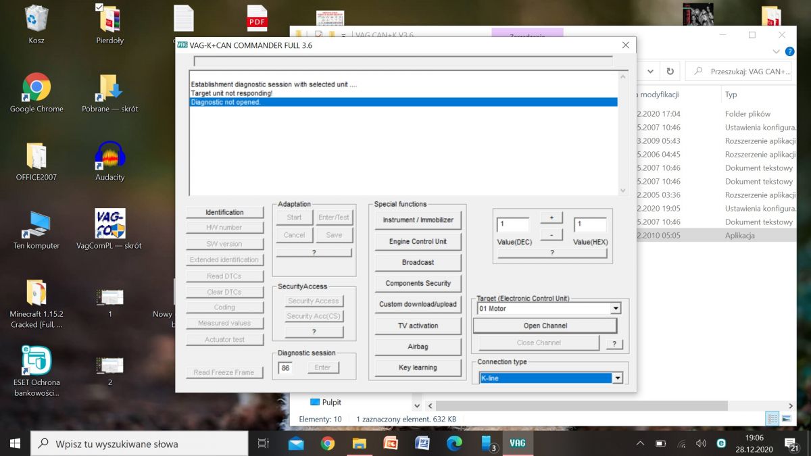Select 'Diagnostic not opened.' log line
Screen dimensions: 811x456
pyautogui.click(x=403, y=102)
